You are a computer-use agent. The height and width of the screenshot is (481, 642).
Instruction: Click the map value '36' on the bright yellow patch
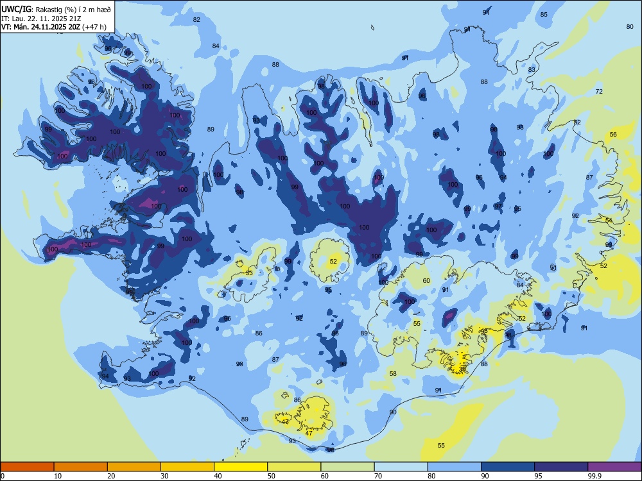pos(462,369)
